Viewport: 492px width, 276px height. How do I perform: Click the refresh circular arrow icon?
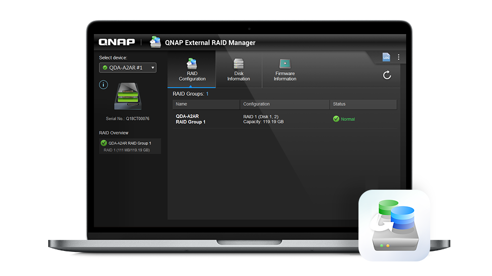point(387,75)
